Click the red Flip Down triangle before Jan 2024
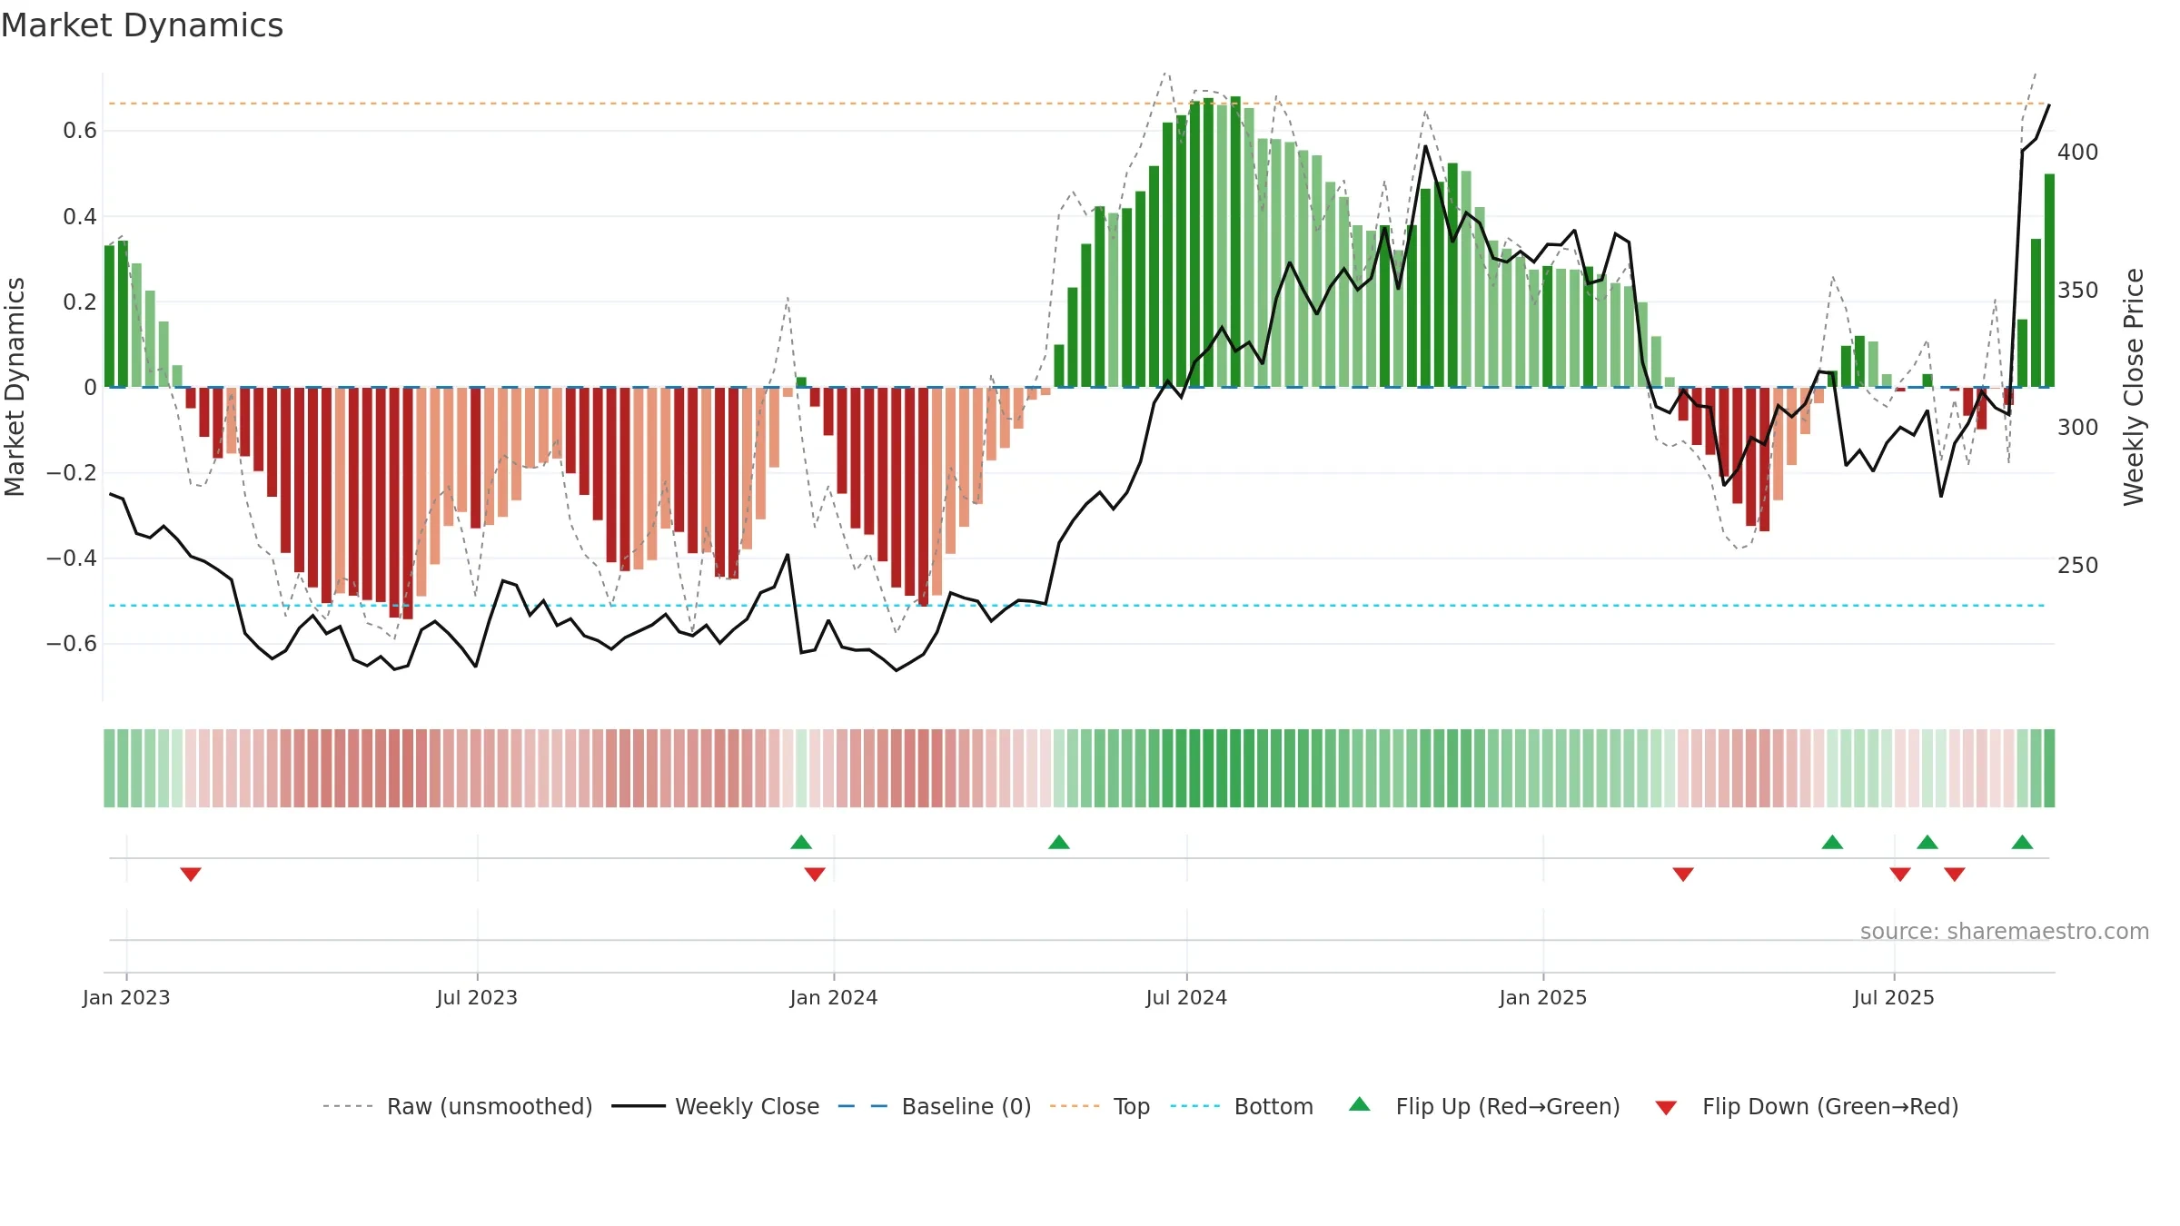The height and width of the screenshot is (1226, 2180). tap(815, 874)
